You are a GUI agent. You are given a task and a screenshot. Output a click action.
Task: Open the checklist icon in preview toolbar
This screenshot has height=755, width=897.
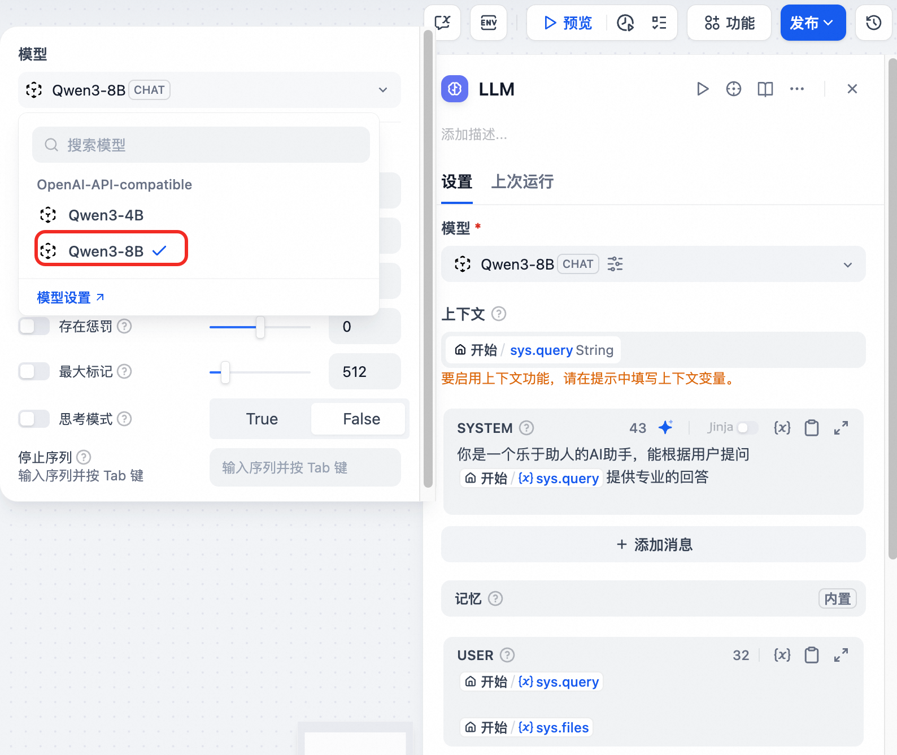tap(659, 23)
